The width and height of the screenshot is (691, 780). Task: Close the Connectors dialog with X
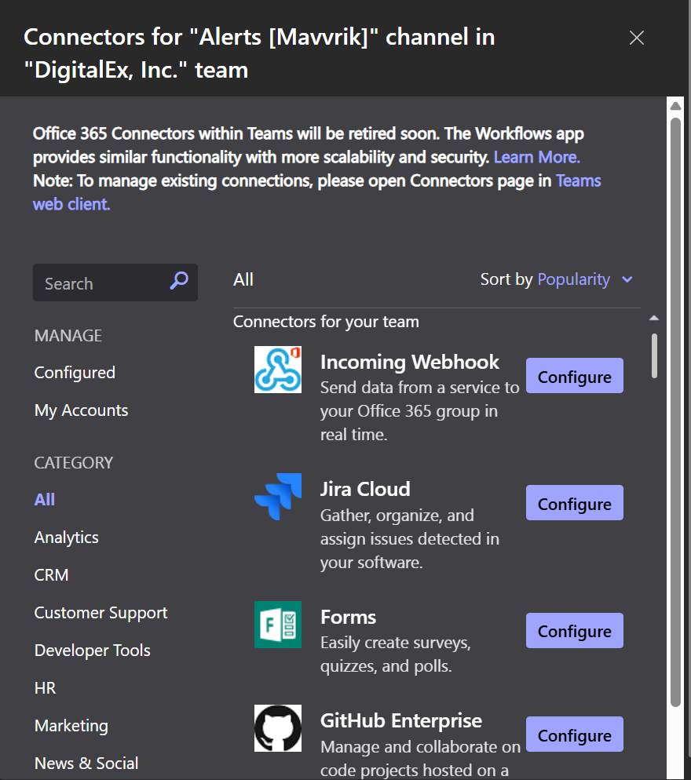637,38
